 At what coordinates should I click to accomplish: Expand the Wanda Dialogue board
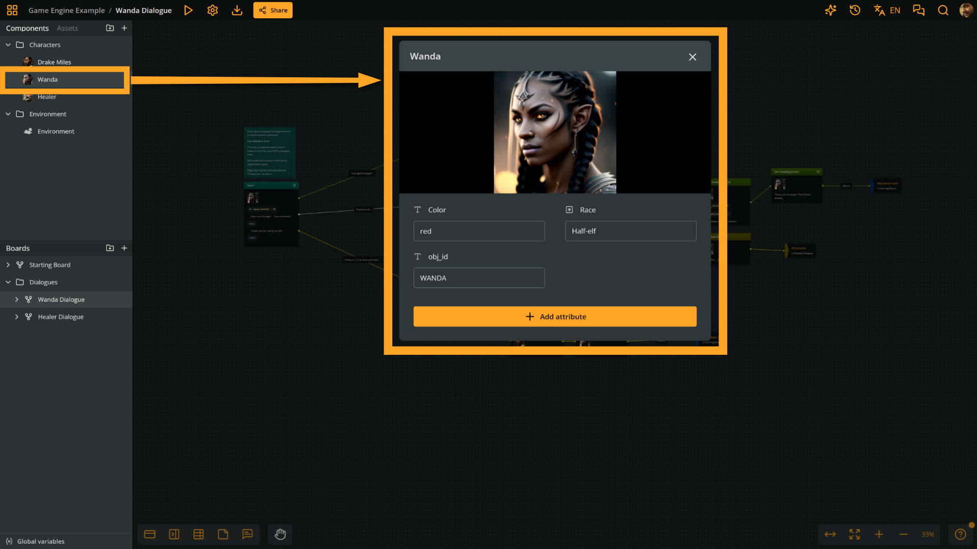(x=17, y=299)
